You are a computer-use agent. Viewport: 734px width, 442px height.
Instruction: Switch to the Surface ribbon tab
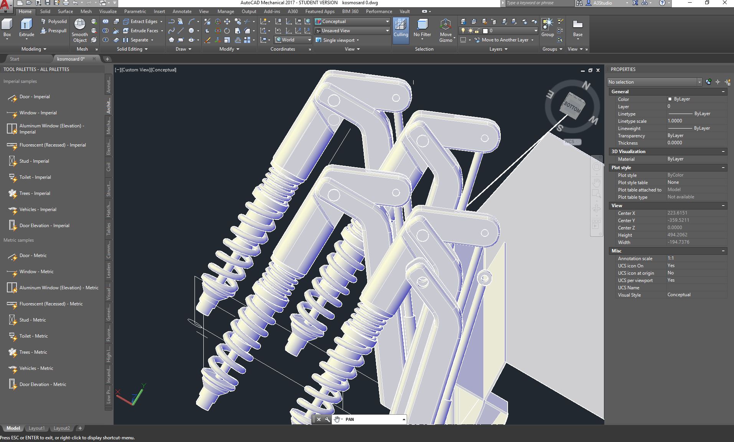tap(65, 12)
